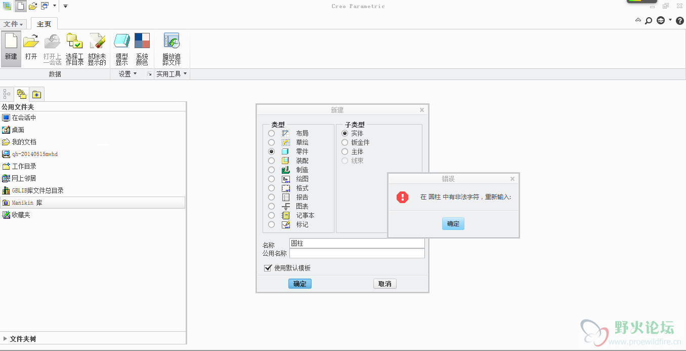This screenshot has width=686, height=351.
Task: Select the 实体 subtype radio button
Action: pyautogui.click(x=345, y=133)
